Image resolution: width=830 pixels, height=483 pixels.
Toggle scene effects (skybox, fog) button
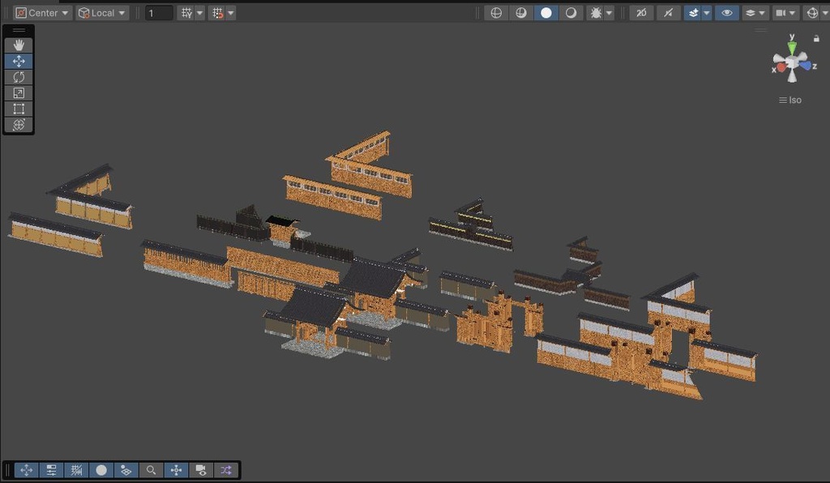(x=693, y=13)
